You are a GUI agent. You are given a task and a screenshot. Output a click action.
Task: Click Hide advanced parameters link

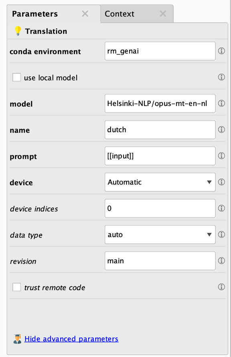pyautogui.click(x=71, y=339)
